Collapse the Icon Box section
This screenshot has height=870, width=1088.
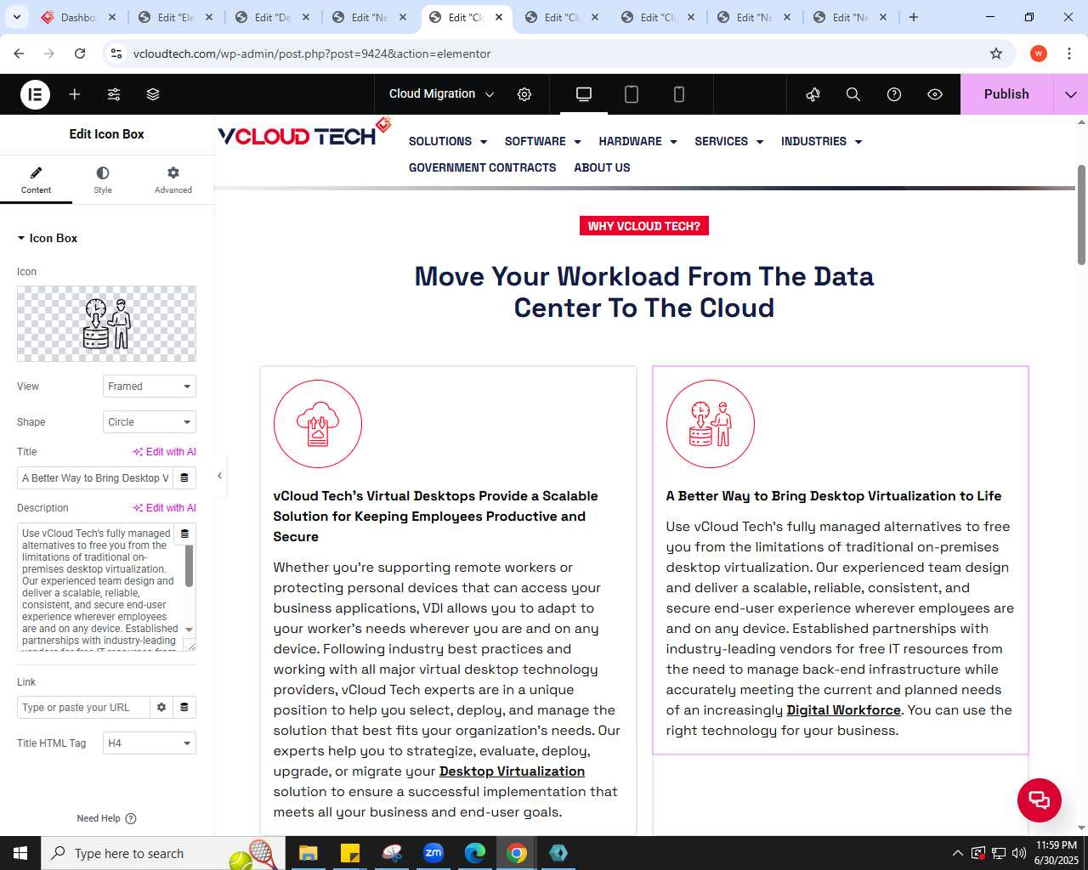pyautogui.click(x=48, y=238)
